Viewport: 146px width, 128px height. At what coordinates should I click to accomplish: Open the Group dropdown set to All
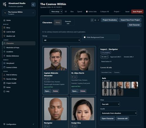pyautogui.click(x=61, y=40)
